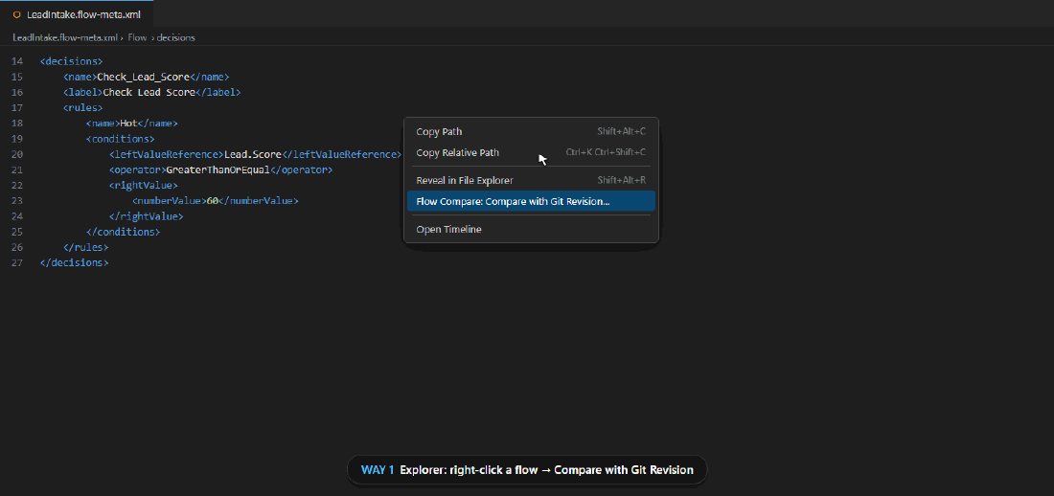This screenshot has height=496, width=1054.
Task: Click the opening <decisions> tag
Action: pos(71,61)
